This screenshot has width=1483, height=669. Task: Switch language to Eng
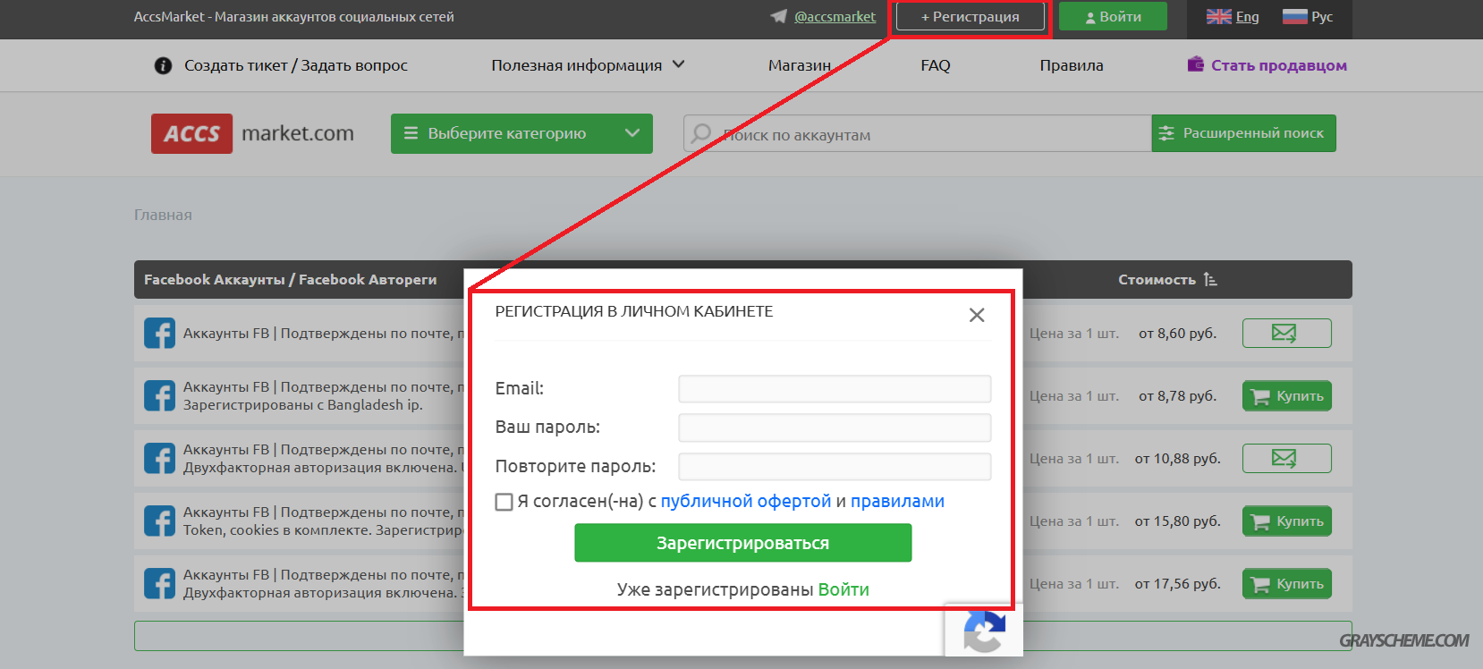tap(1247, 17)
